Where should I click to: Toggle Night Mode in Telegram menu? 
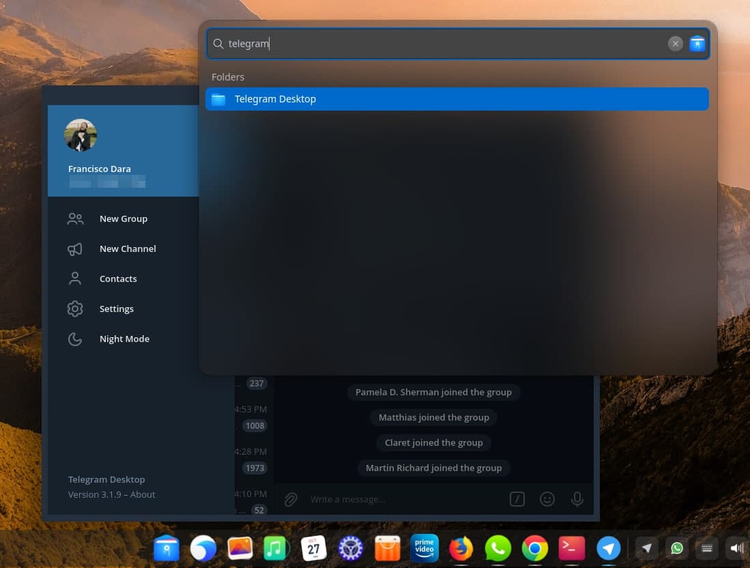coord(124,339)
